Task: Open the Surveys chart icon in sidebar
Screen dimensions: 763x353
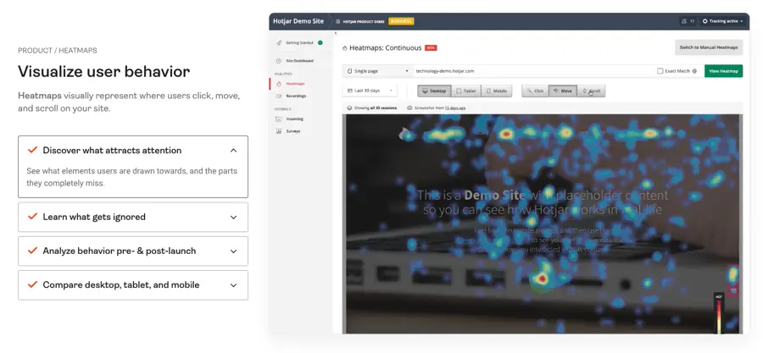Action: pos(279,130)
